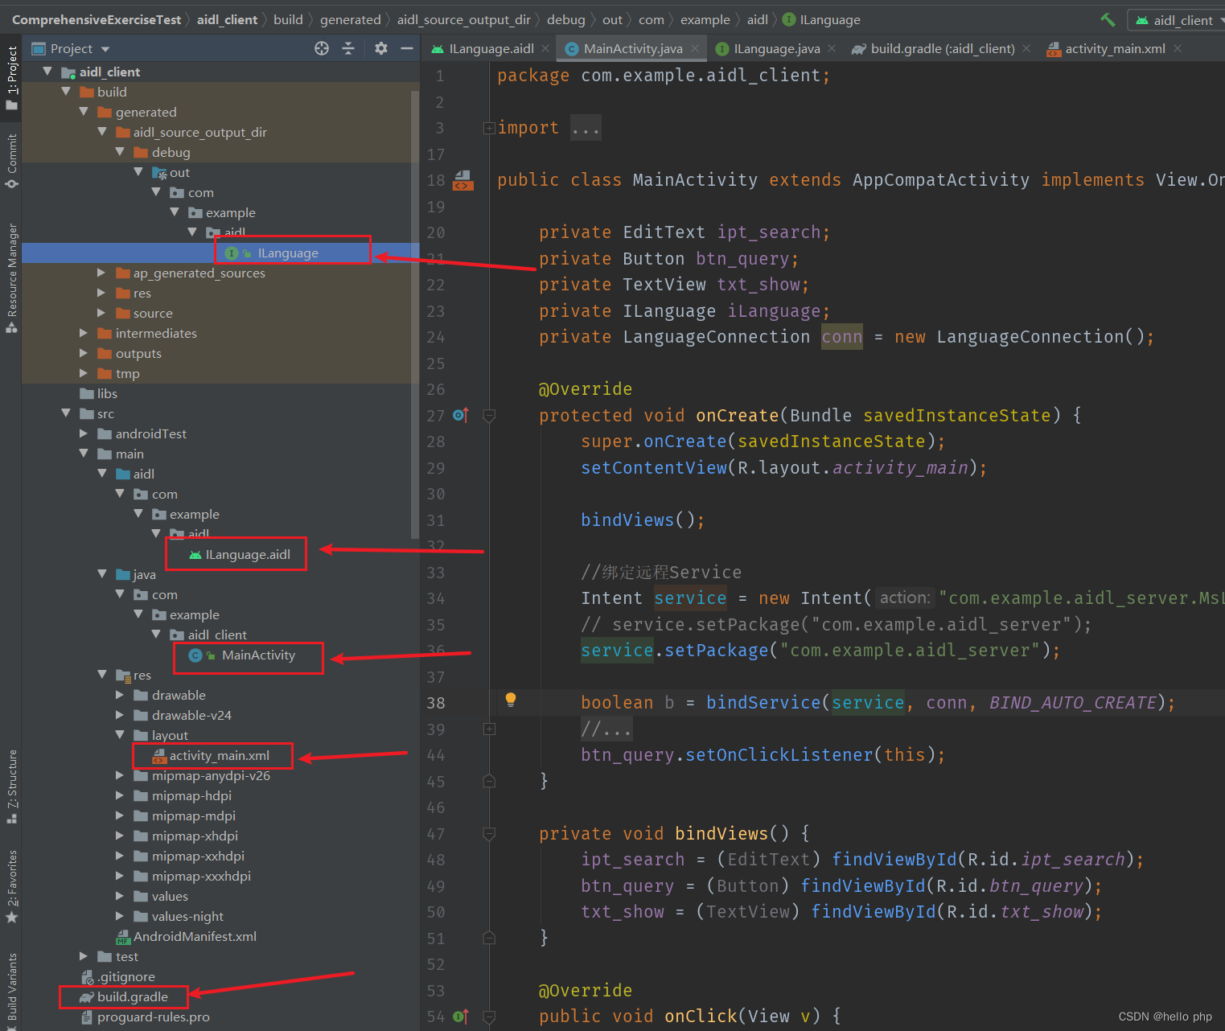Toggle the Structure tool window
1225x1031 pixels.
pyautogui.click(x=11, y=787)
